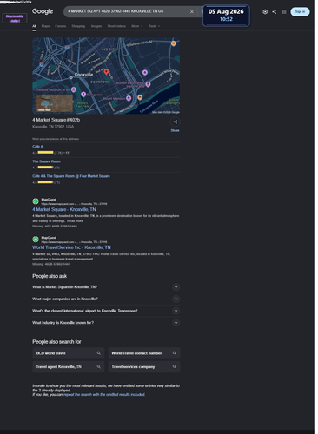This screenshot has width=318, height=434.
Task: Click the orange marker beside Blount Mansion
Action: [140, 97]
